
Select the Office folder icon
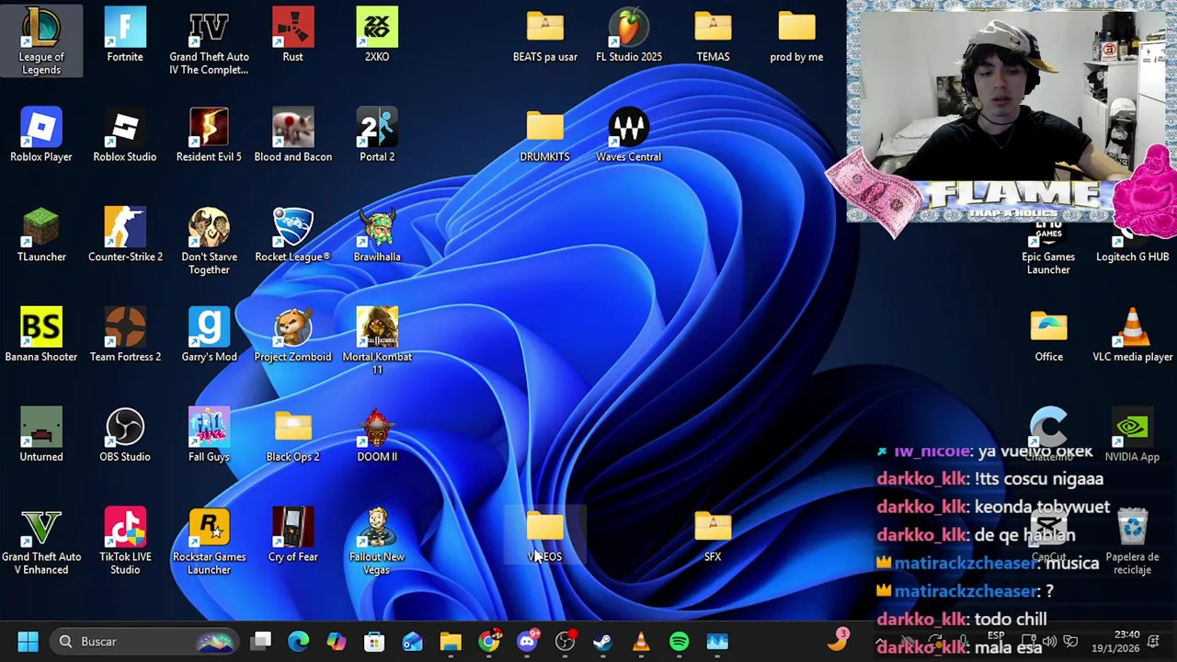click(x=1048, y=335)
